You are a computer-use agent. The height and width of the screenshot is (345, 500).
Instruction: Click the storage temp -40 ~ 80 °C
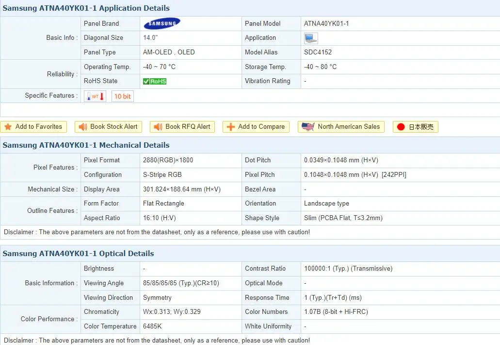(x=320, y=67)
